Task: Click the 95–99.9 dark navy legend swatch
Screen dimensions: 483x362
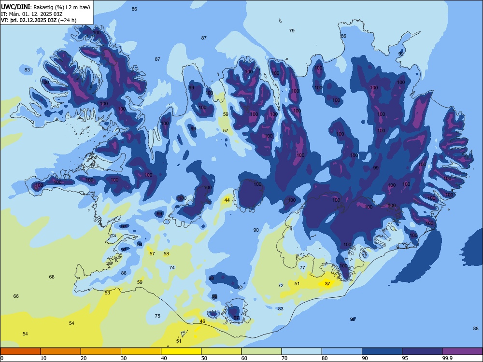Action: (x=422, y=351)
